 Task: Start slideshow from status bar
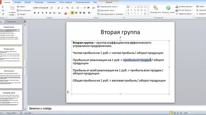pos(181,113)
